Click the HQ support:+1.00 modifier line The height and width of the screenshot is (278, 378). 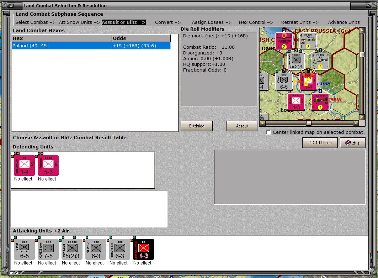click(204, 64)
